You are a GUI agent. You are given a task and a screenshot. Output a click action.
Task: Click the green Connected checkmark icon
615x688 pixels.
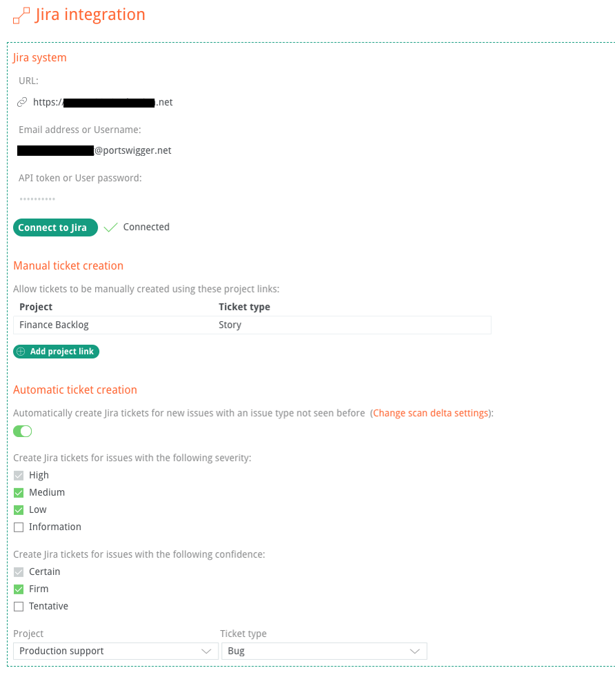[x=110, y=227]
